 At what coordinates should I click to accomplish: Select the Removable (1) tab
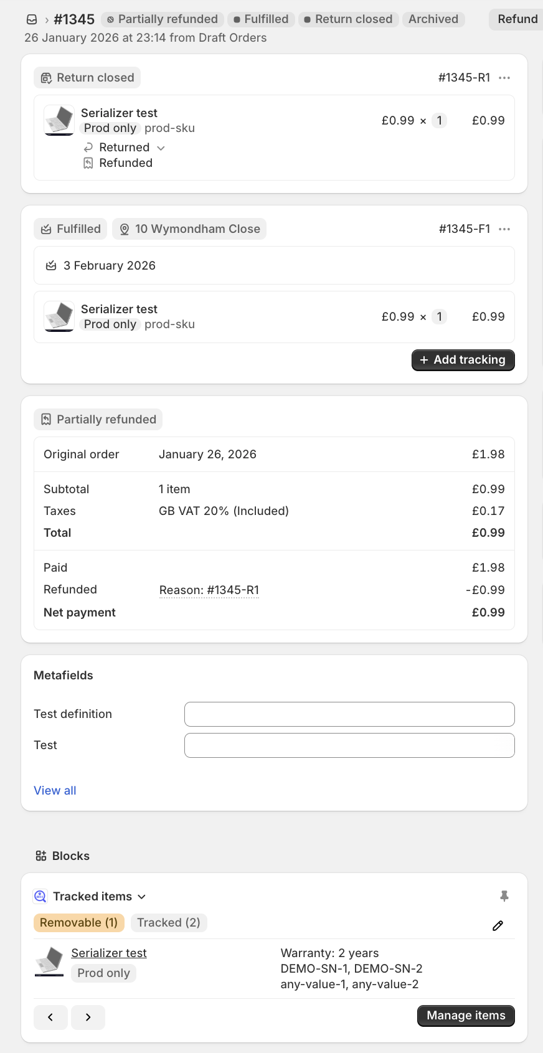79,923
